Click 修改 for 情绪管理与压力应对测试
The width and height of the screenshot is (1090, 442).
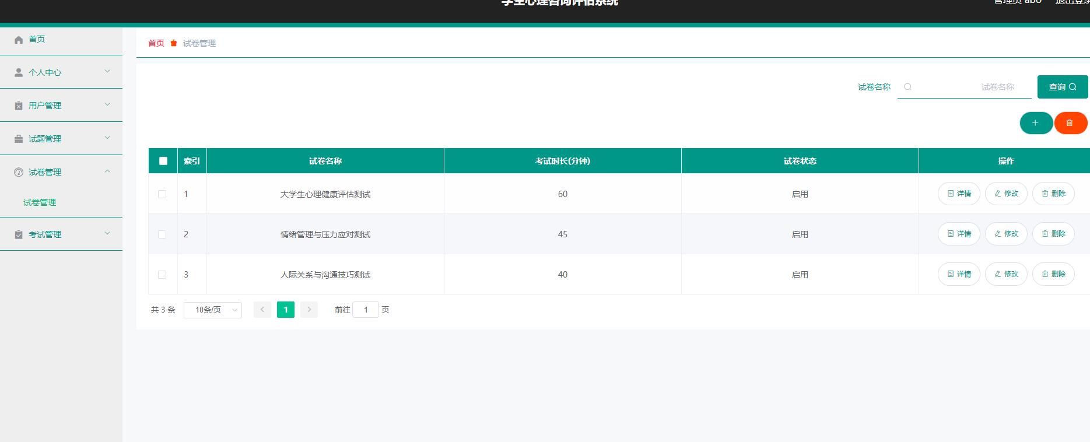coord(1006,234)
